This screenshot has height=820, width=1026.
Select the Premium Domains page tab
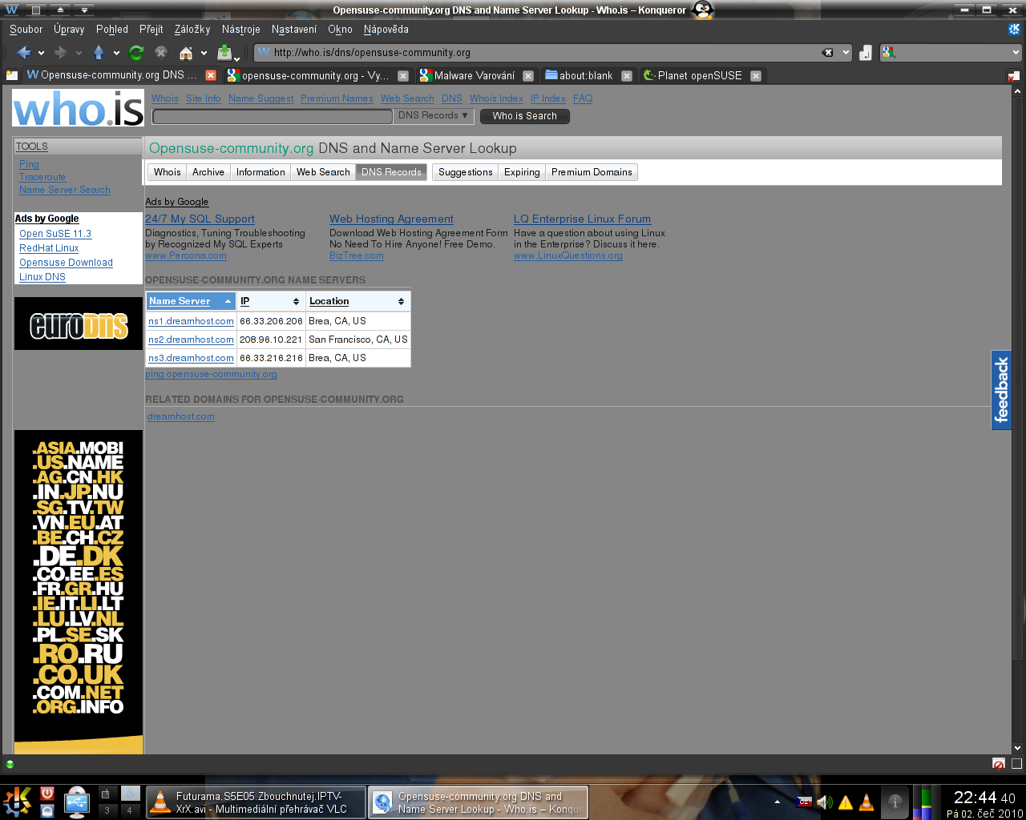tap(592, 172)
